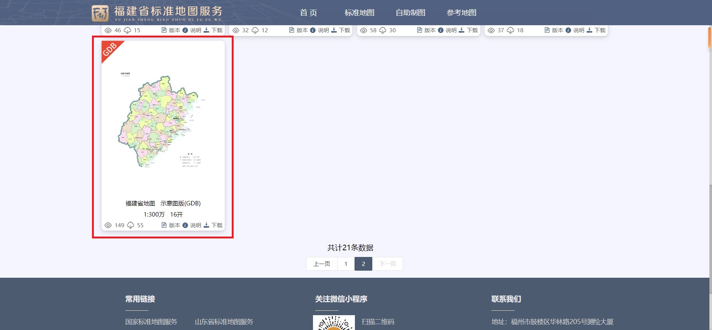Show 说明 on the card with 46 views
The image size is (712, 330).
point(192,30)
